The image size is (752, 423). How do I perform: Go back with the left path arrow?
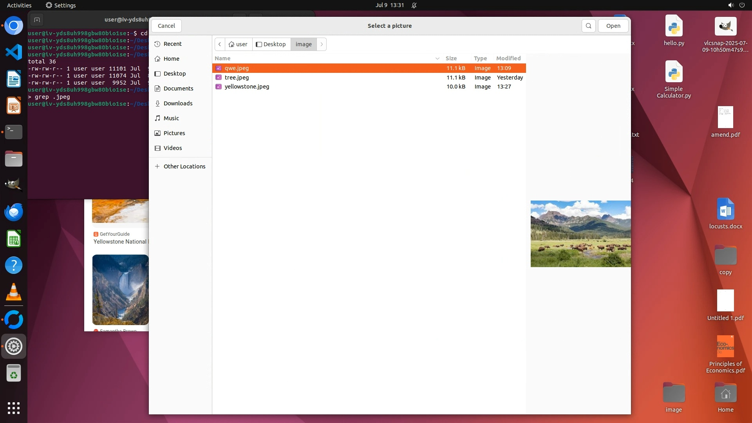(x=220, y=44)
